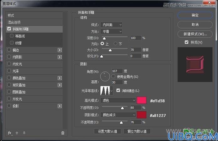Click highlight Opacity (不透明度 O) slider handle

[x=122, y=108]
